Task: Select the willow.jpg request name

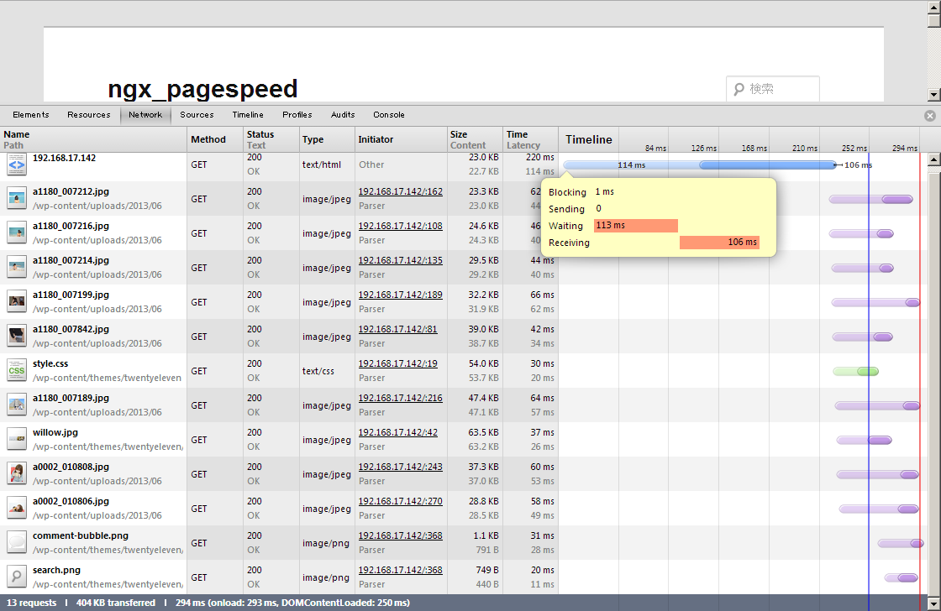Action: [55, 432]
